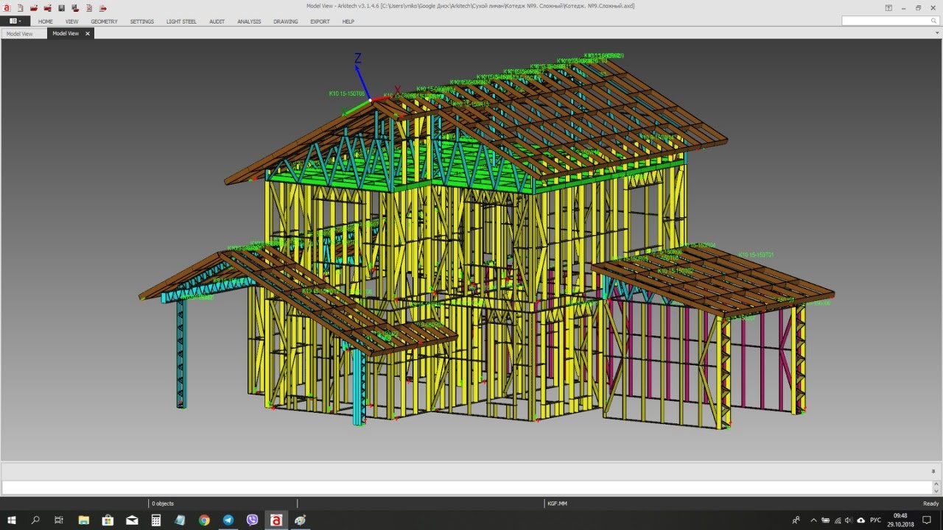Switch to the first Model View tab
This screenshot has height=530, width=943.
click(20, 34)
